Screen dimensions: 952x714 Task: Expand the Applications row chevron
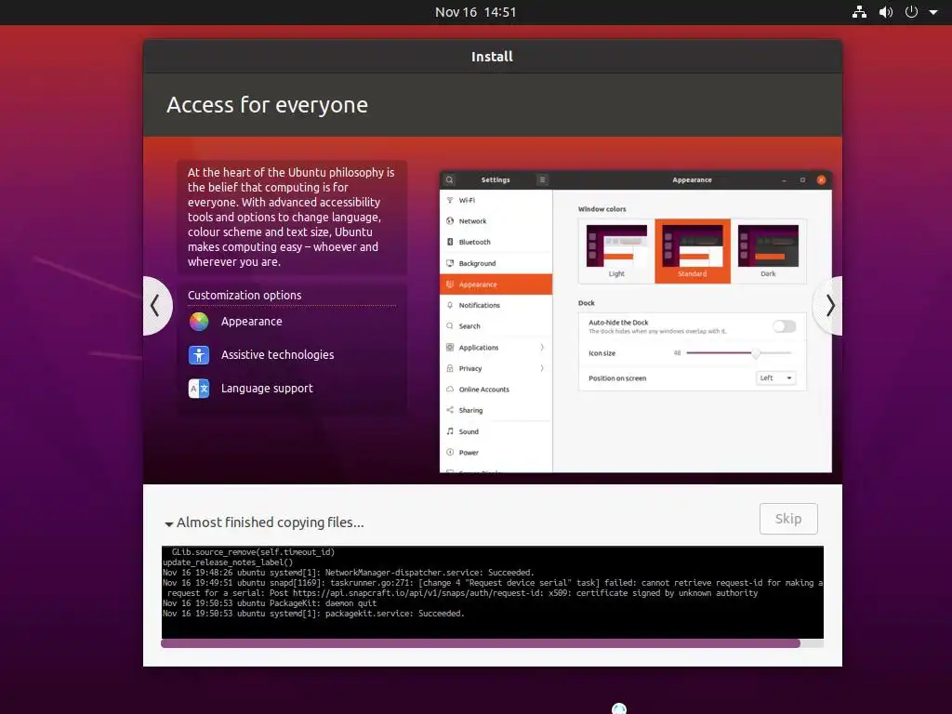pos(542,348)
